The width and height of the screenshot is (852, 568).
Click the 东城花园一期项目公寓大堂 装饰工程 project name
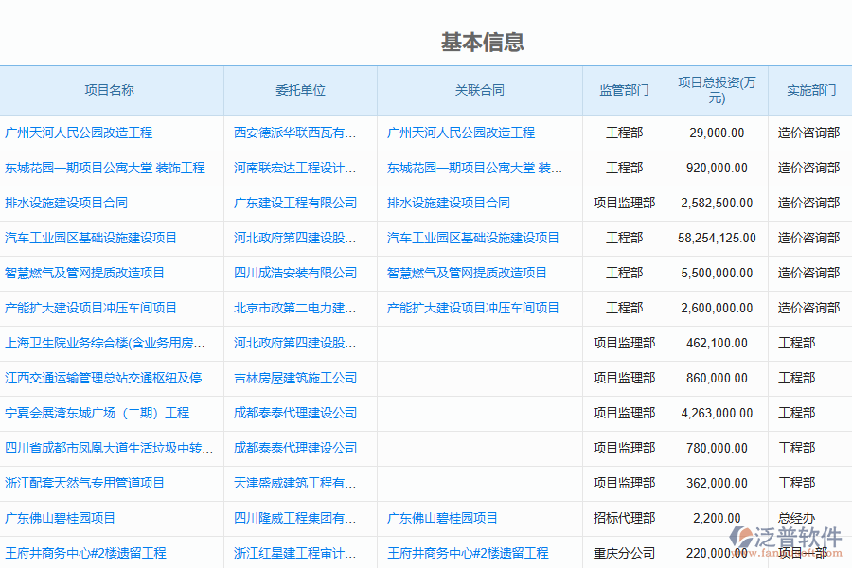point(104,168)
